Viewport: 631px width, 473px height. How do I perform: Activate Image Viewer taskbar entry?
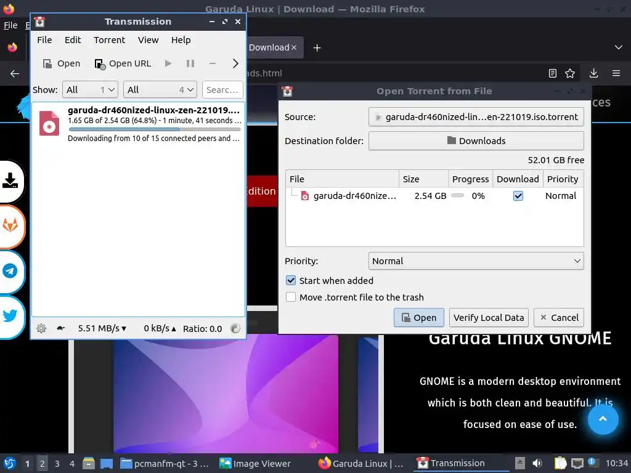point(254,464)
